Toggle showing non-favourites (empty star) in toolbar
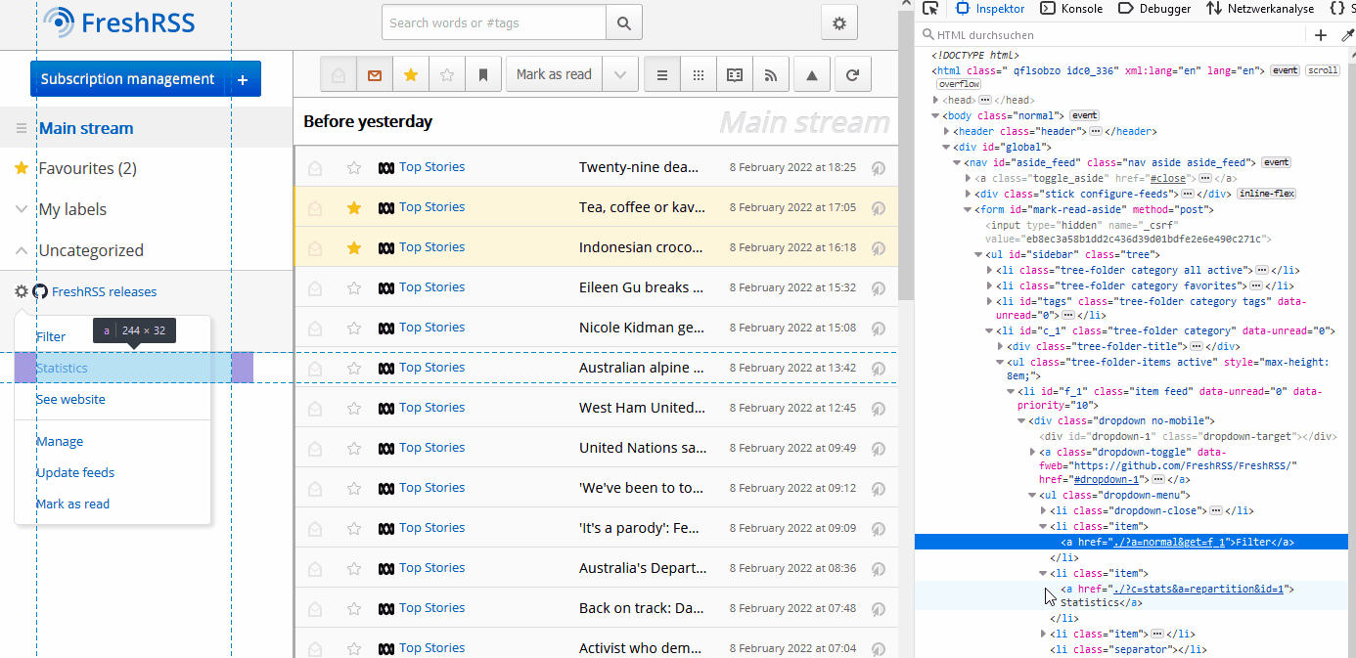 [447, 74]
